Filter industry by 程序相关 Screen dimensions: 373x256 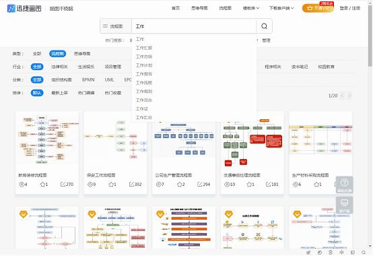(273, 67)
